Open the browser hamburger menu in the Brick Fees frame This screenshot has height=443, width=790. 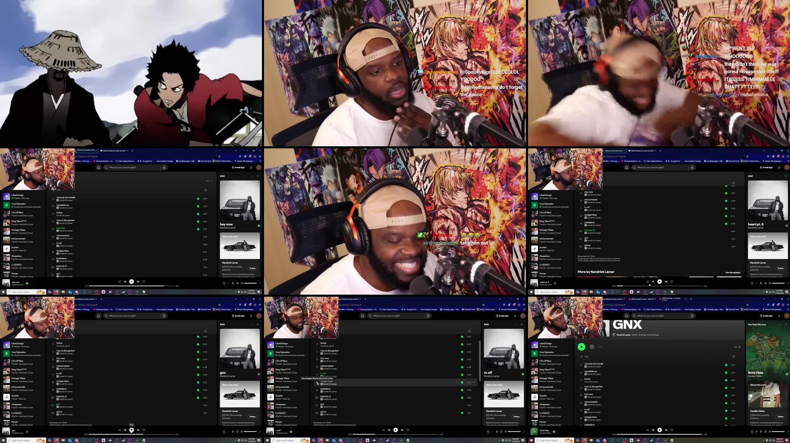click(x=788, y=304)
